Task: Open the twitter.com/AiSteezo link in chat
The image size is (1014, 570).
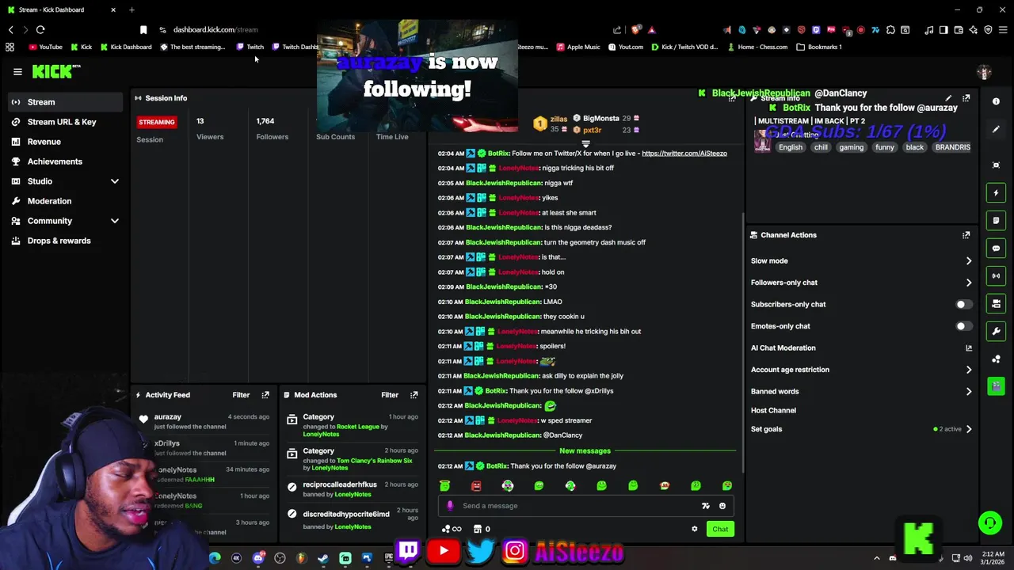Action: pos(684,154)
